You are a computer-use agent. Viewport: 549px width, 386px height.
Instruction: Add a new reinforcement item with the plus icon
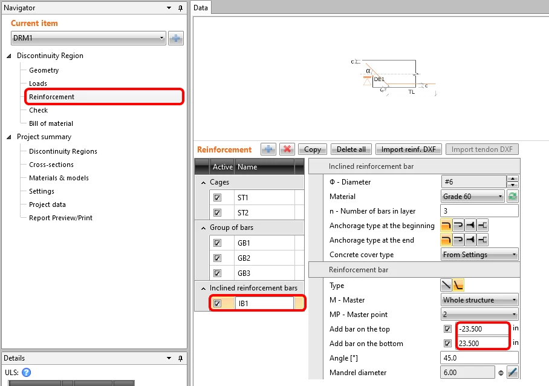pos(268,149)
